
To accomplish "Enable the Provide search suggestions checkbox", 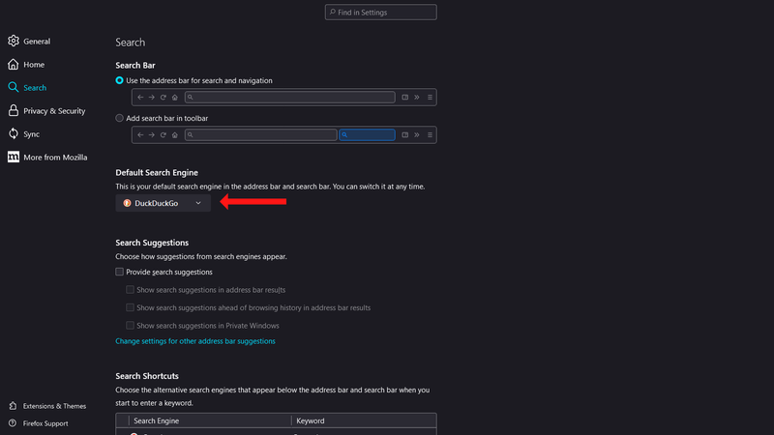I will 120,273.
